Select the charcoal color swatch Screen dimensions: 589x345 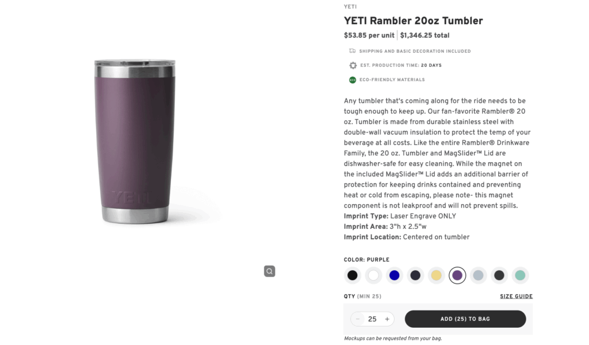pos(499,275)
